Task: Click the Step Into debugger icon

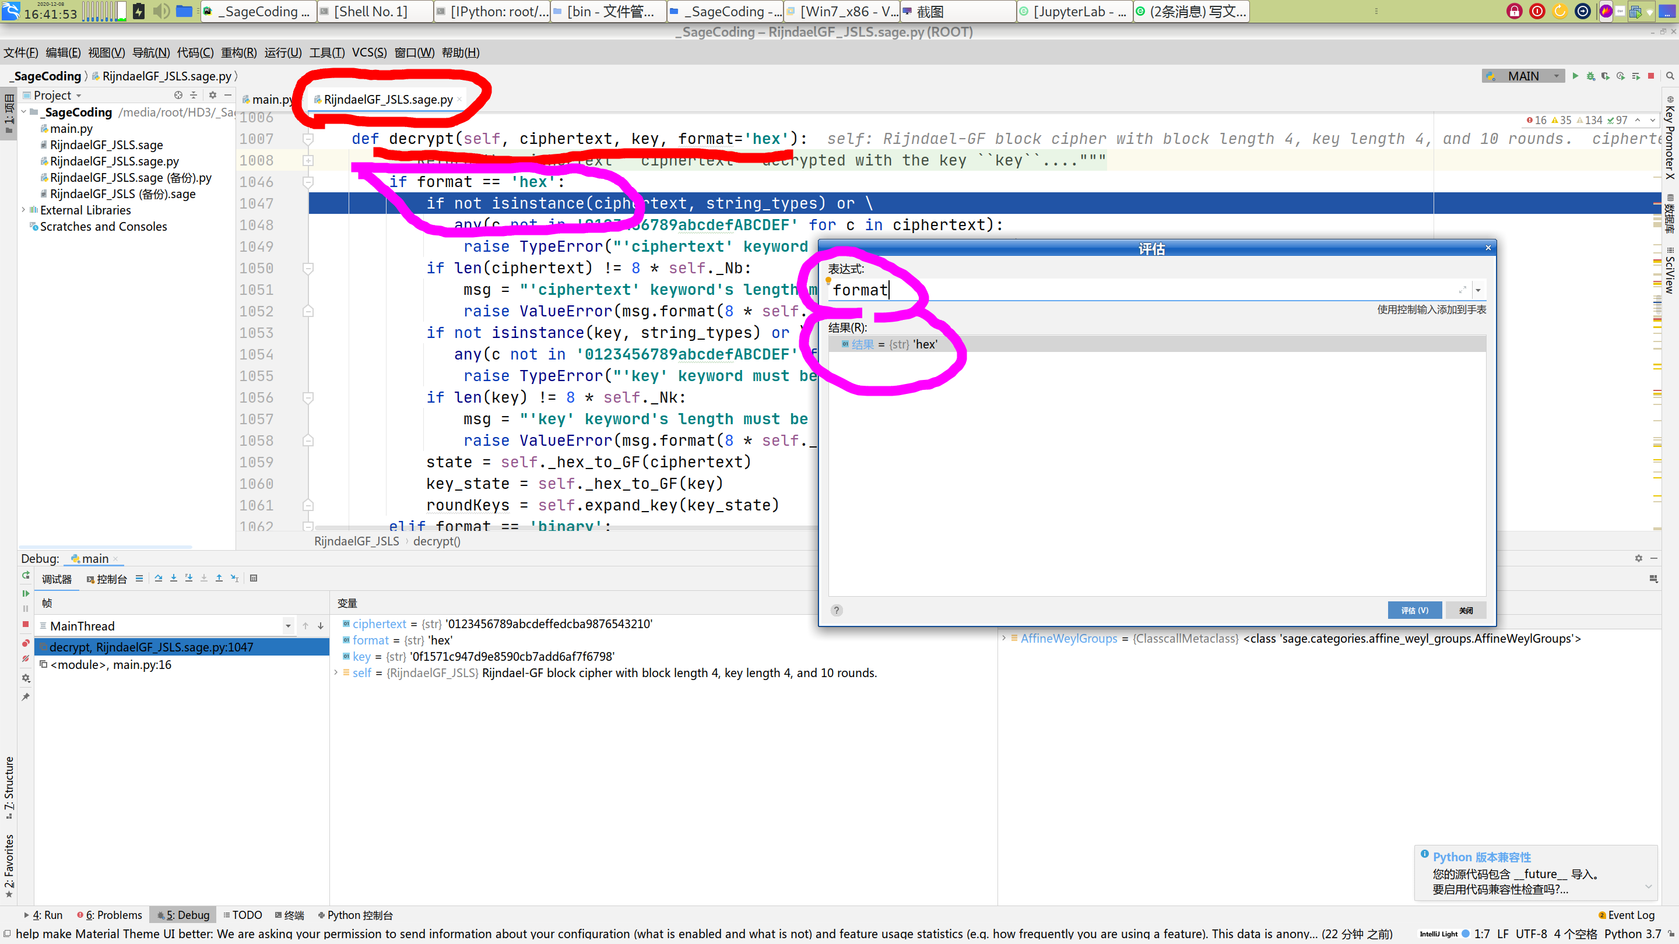Action: tap(173, 579)
